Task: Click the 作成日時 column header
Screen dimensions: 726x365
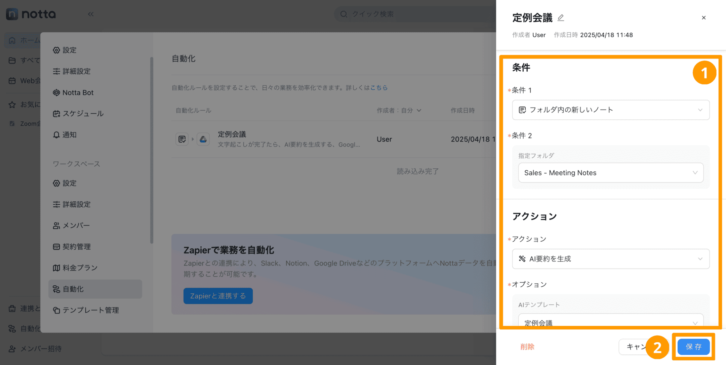Action: [x=462, y=111]
